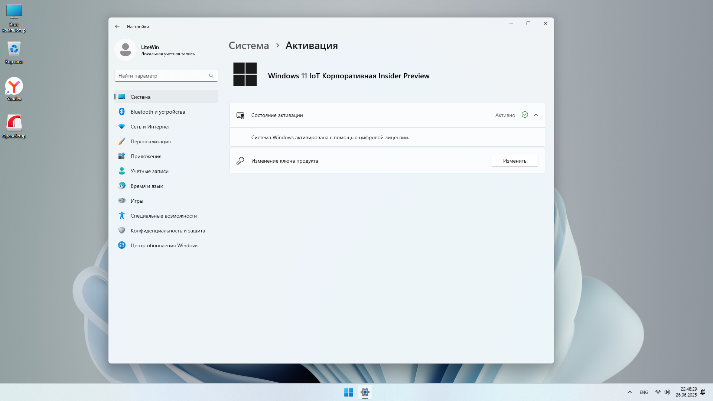Click the Персонализация brush icon
This screenshot has height=401, width=713.
click(x=122, y=141)
